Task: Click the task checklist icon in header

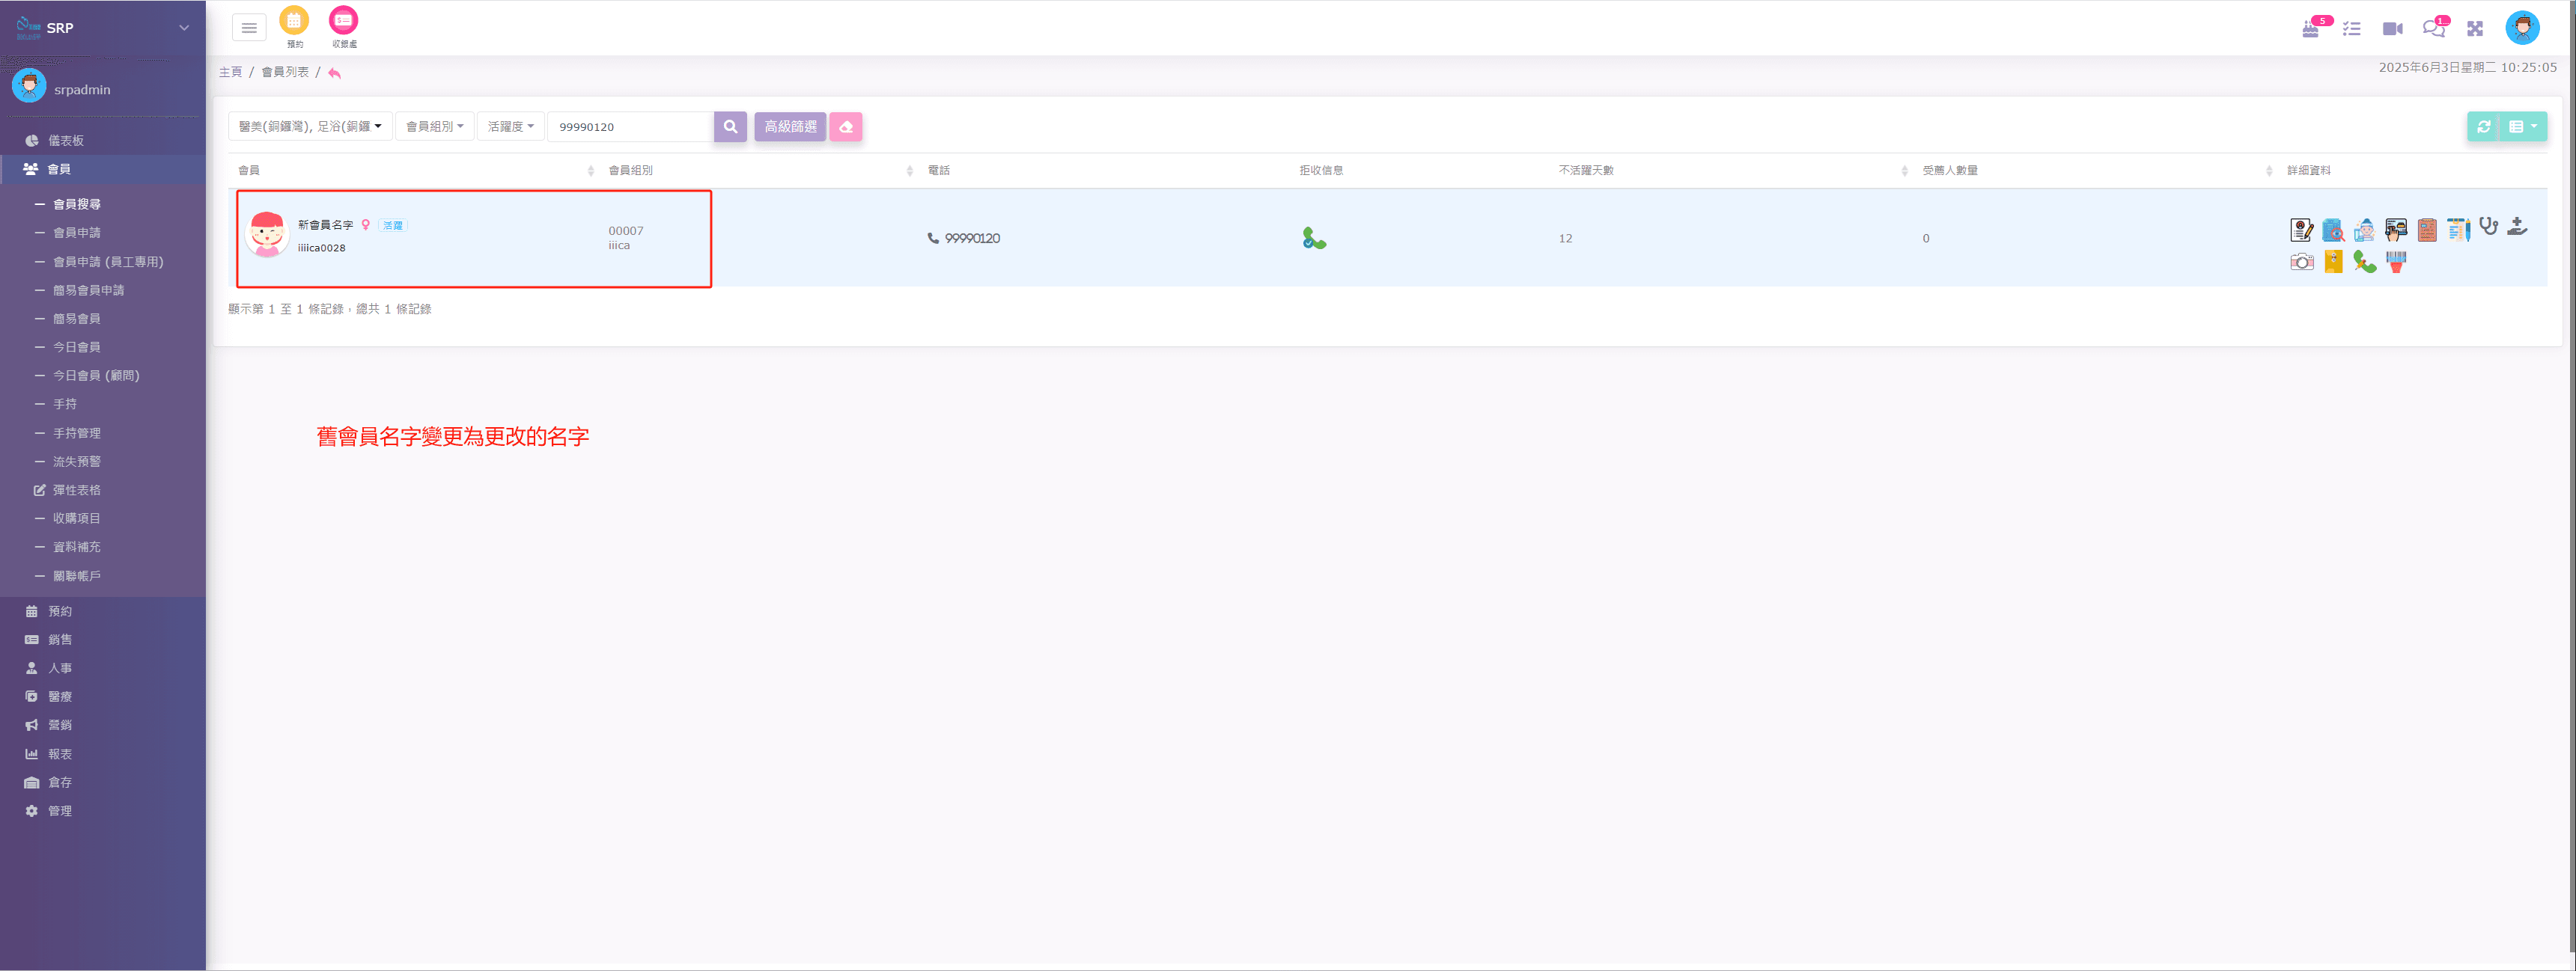Action: click(x=2351, y=29)
